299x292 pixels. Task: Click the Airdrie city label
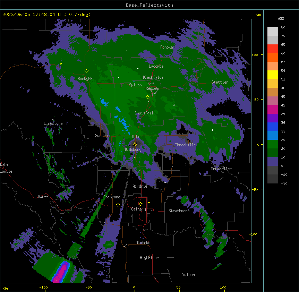pos(140,186)
